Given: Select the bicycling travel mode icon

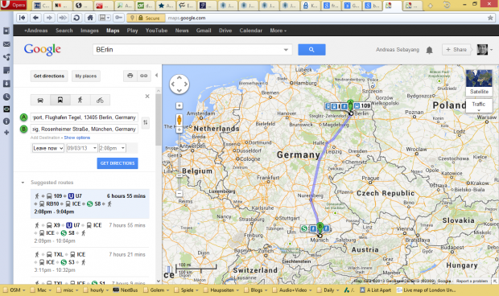Looking at the screenshot, I should [x=100, y=101].
